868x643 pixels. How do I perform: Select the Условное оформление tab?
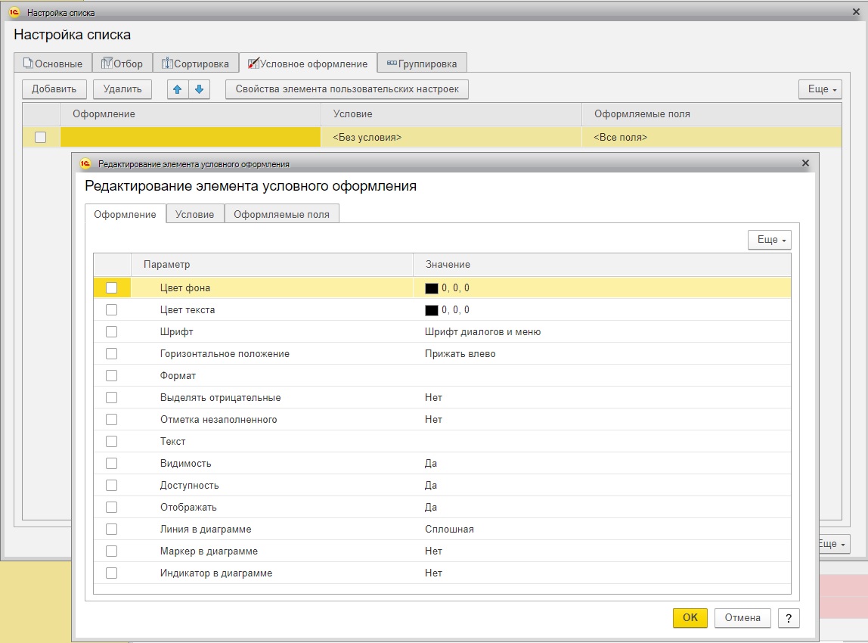click(x=308, y=64)
